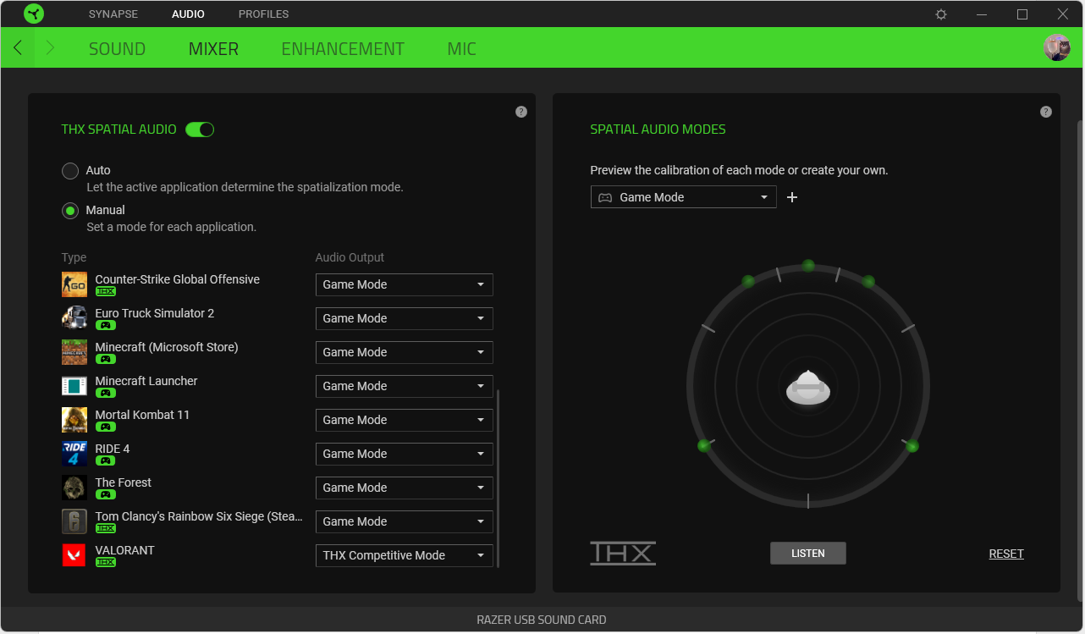The height and width of the screenshot is (634, 1085).
Task: Open RIDE 4 audio output dropdown
Action: [405, 454]
